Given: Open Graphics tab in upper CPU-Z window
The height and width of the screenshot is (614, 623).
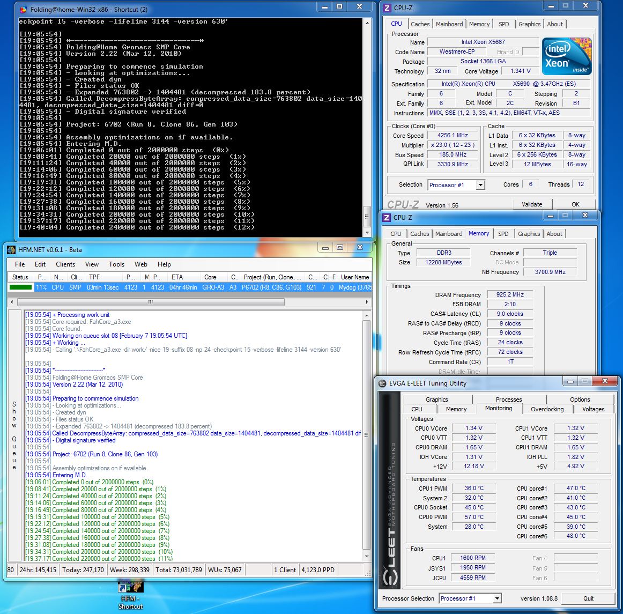Looking at the screenshot, I should (x=530, y=24).
